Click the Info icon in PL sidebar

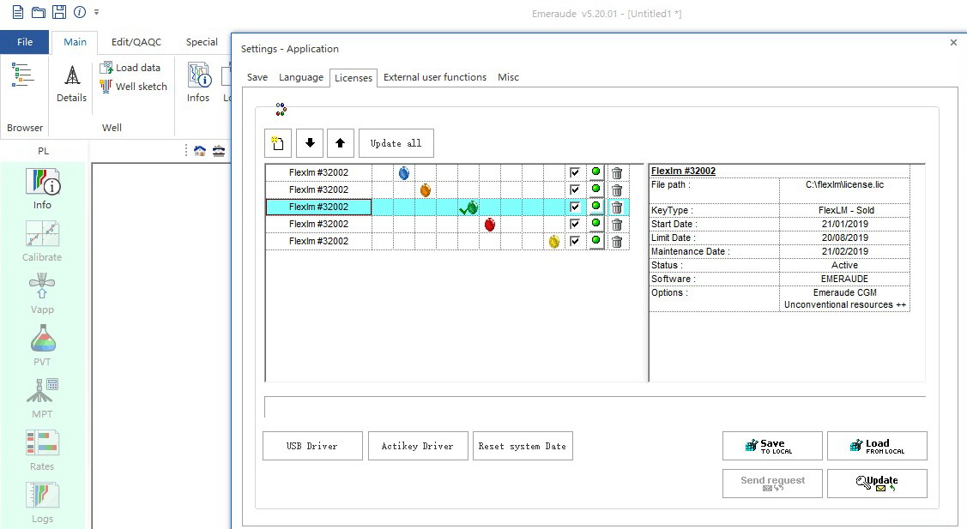pyautogui.click(x=42, y=183)
